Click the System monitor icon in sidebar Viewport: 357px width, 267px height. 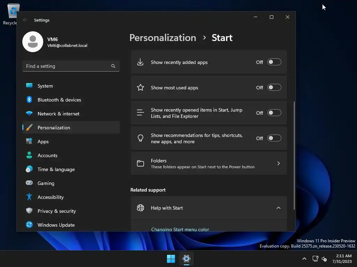point(29,86)
